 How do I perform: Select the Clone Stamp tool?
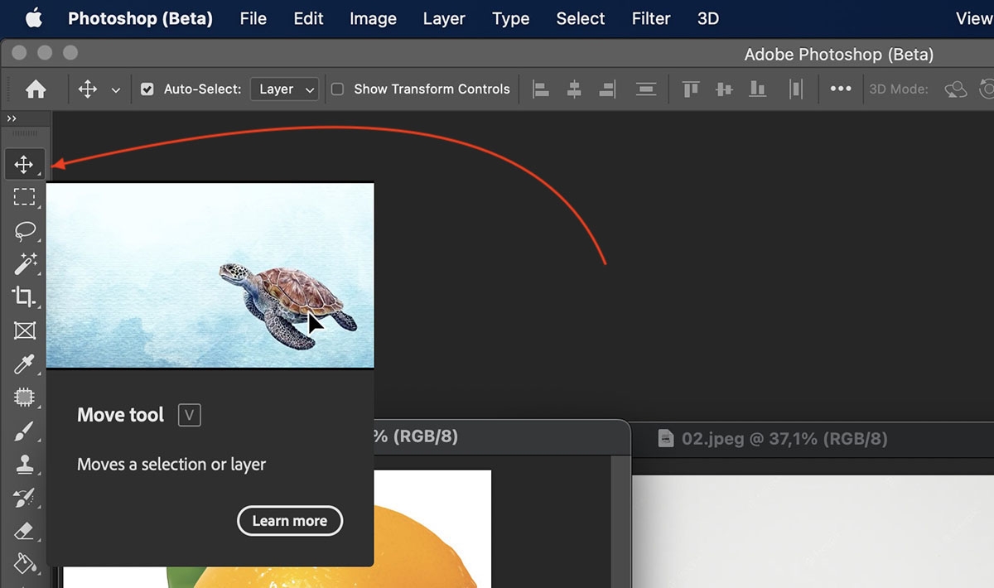click(x=24, y=465)
